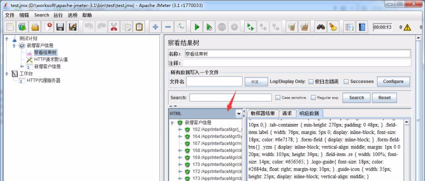Switch to the 响应数据 tab
Image resolution: width=425 pixels, height=181 pixels.
coord(309,113)
